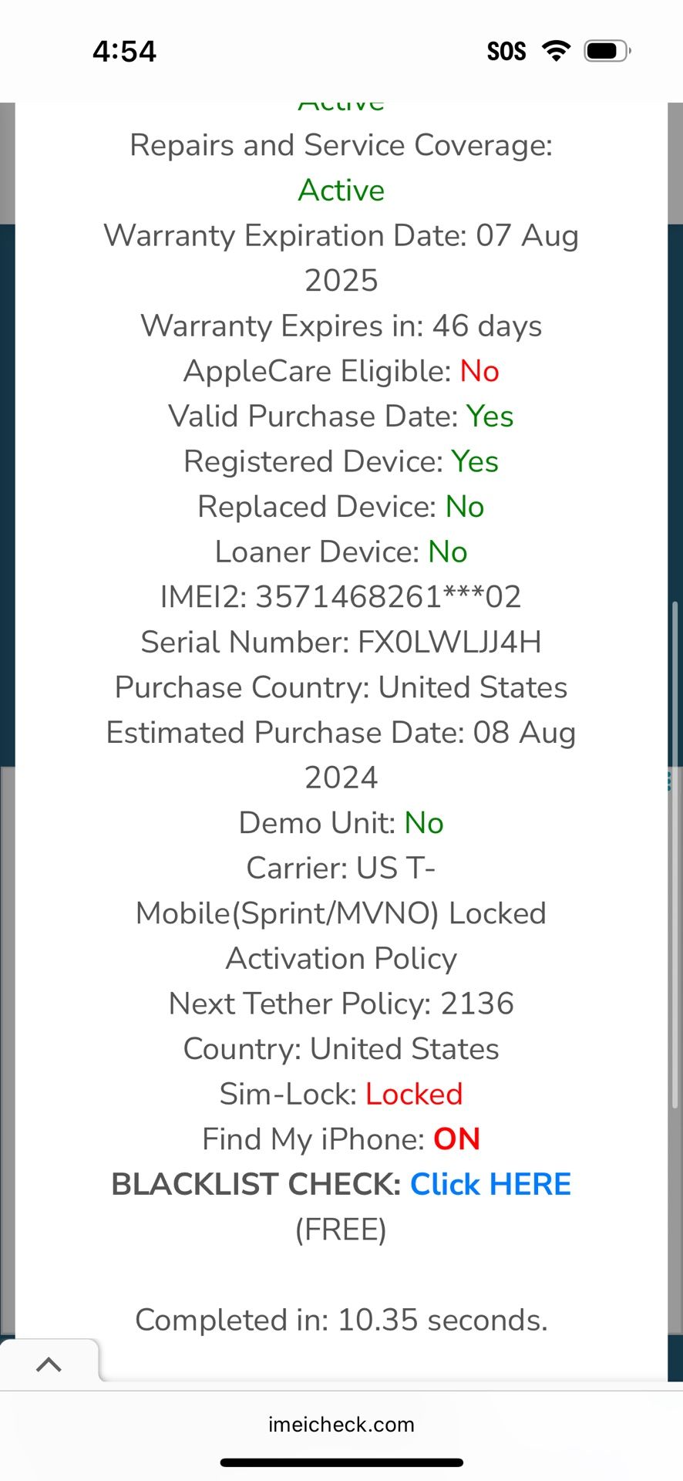Expand the bottom-left chevron up tab
Screen dimensions: 683x1481
[x=49, y=1365]
